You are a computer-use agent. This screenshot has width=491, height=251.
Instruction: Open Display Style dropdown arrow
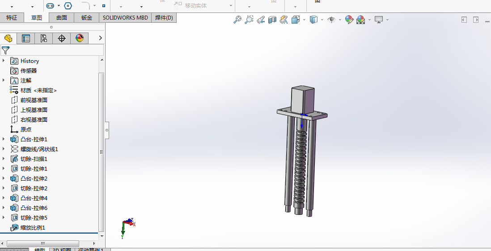point(322,20)
